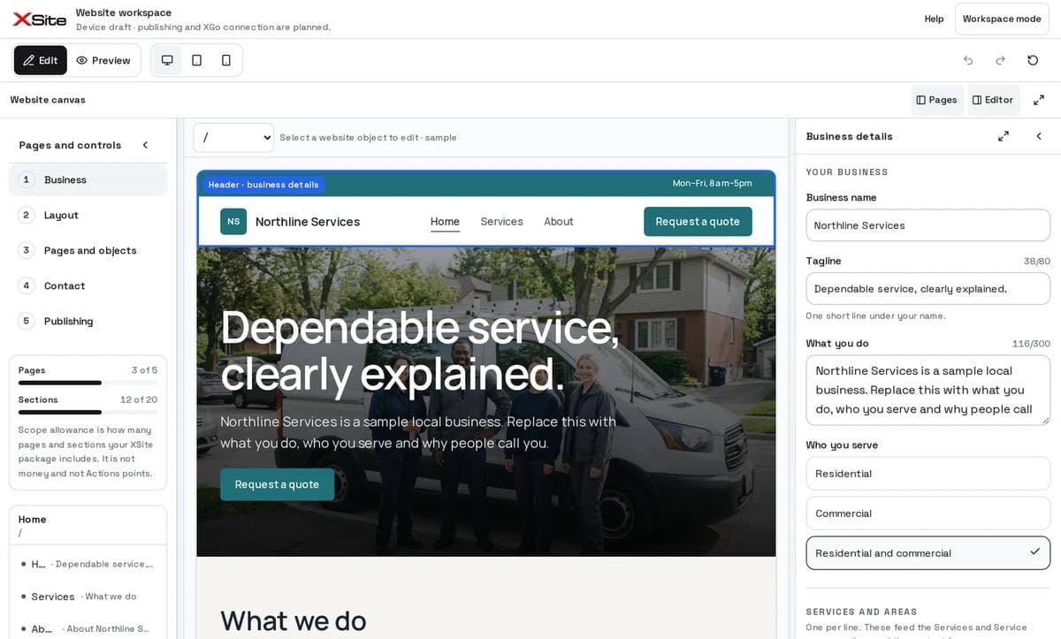Switch to mobile device view
The image size is (1061, 639).
[x=226, y=60]
